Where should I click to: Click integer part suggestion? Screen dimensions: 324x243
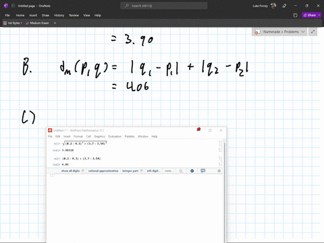[130, 171]
